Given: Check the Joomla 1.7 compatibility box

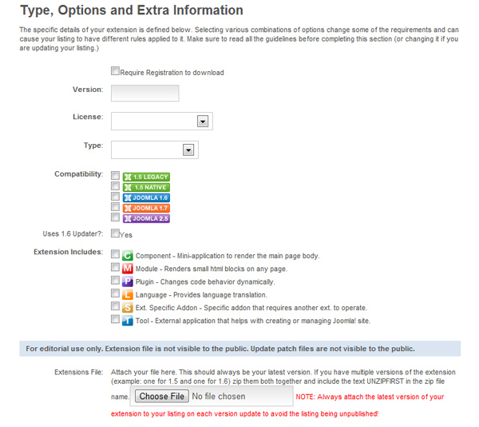Looking at the screenshot, I should (x=115, y=207).
